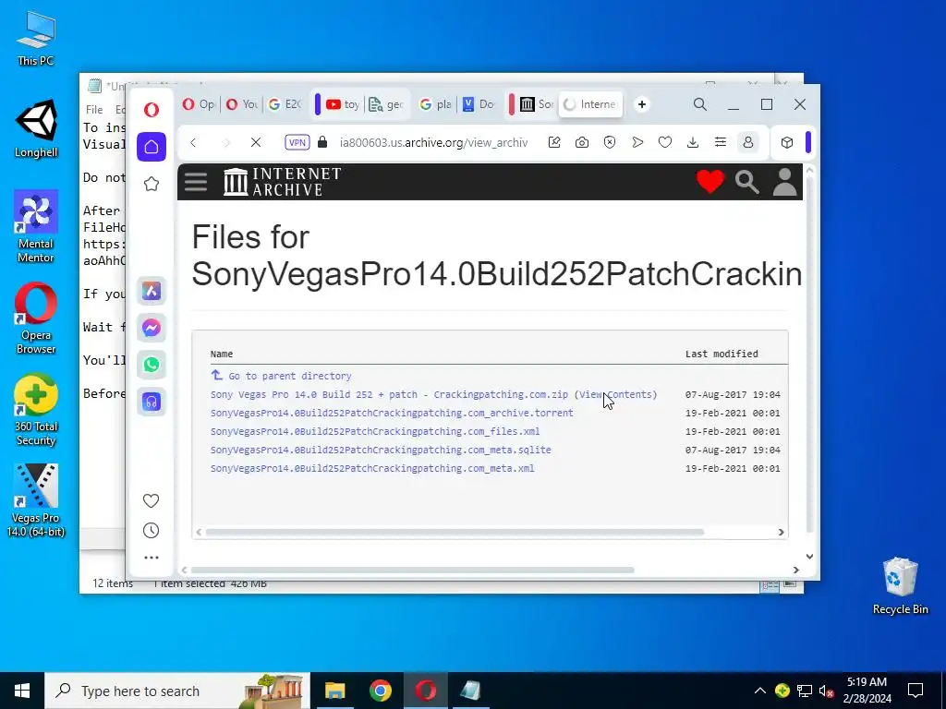Click the file list horizontal scrollbar
946x709 pixels.
(455, 533)
